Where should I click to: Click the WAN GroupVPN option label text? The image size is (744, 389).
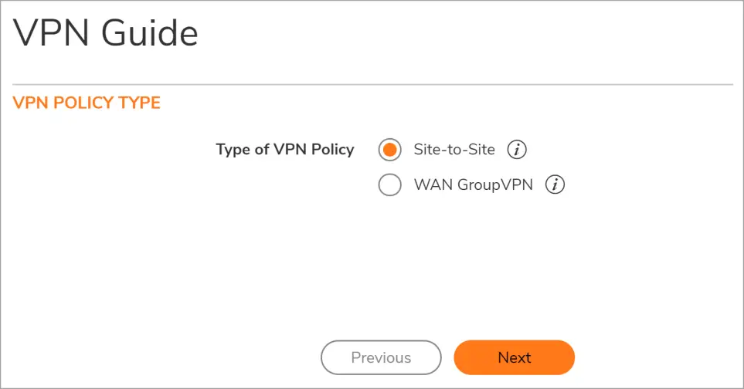pos(473,185)
